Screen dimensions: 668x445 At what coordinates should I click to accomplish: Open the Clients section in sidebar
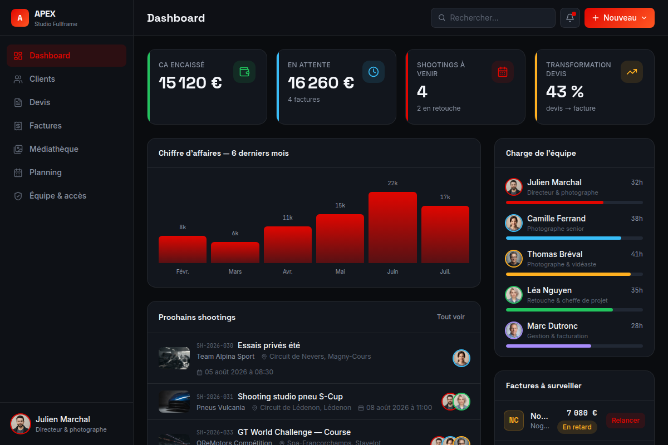click(67, 79)
